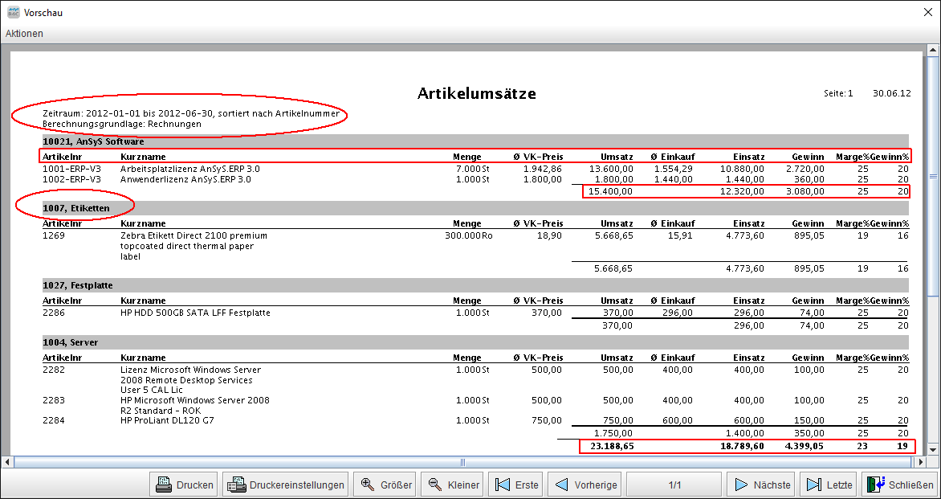The image size is (941, 499).
Task: Close the preview using Schließen
Action: (899, 485)
